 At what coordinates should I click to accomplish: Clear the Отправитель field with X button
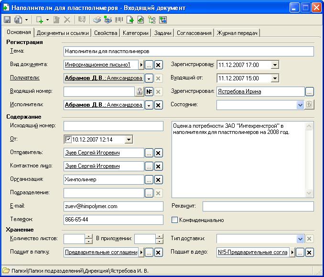click(159, 153)
